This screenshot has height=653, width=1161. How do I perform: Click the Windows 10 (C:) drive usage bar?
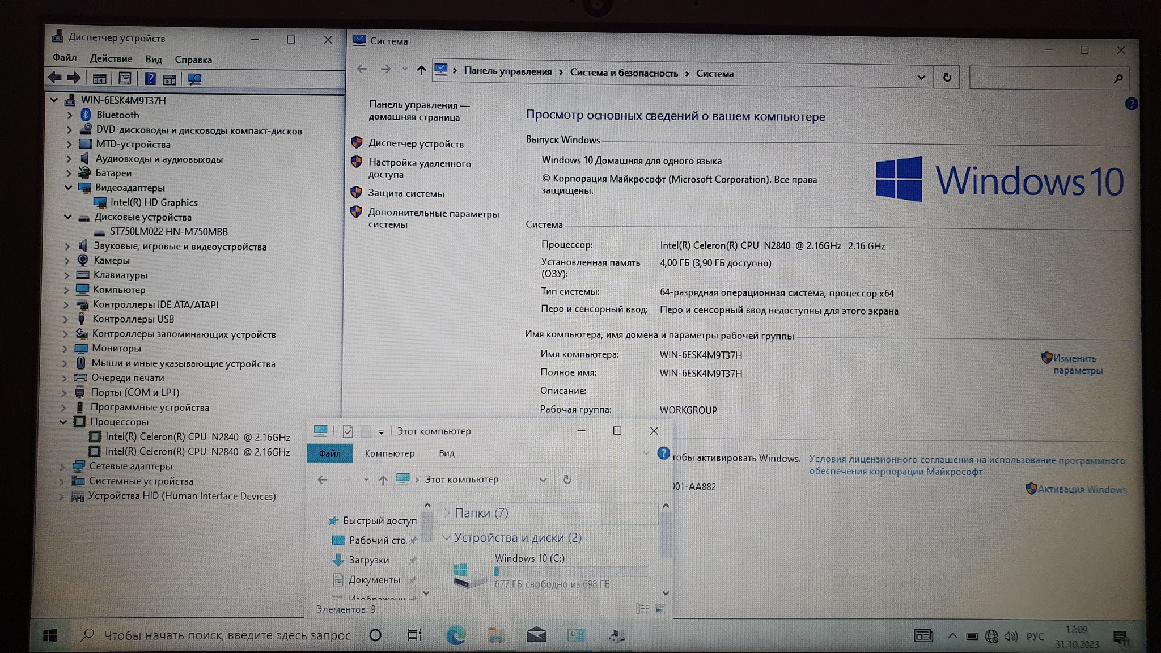click(x=570, y=571)
